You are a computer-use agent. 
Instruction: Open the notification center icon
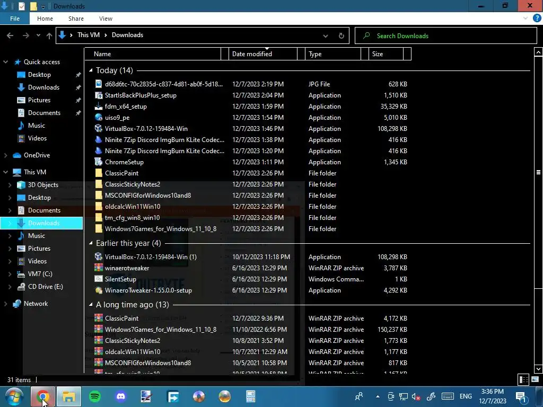point(521,396)
